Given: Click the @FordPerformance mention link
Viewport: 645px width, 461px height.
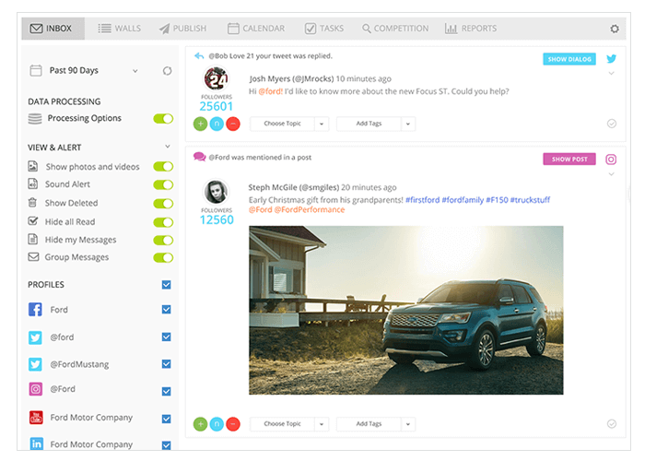Looking at the screenshot, I should click(310, 209).
